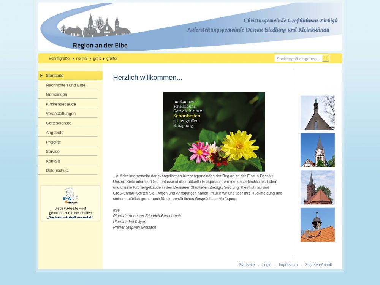
Task: Set font size to groß
Action: (x=97, y=59)
